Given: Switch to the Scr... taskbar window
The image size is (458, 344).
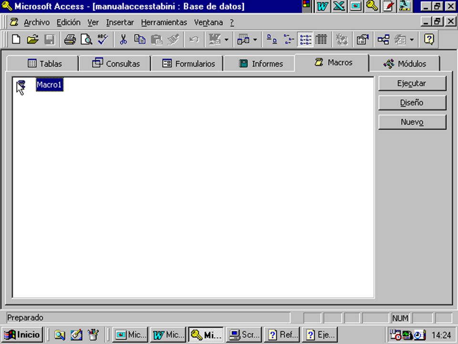Looking at the screenshot, I should pos(244,334).
